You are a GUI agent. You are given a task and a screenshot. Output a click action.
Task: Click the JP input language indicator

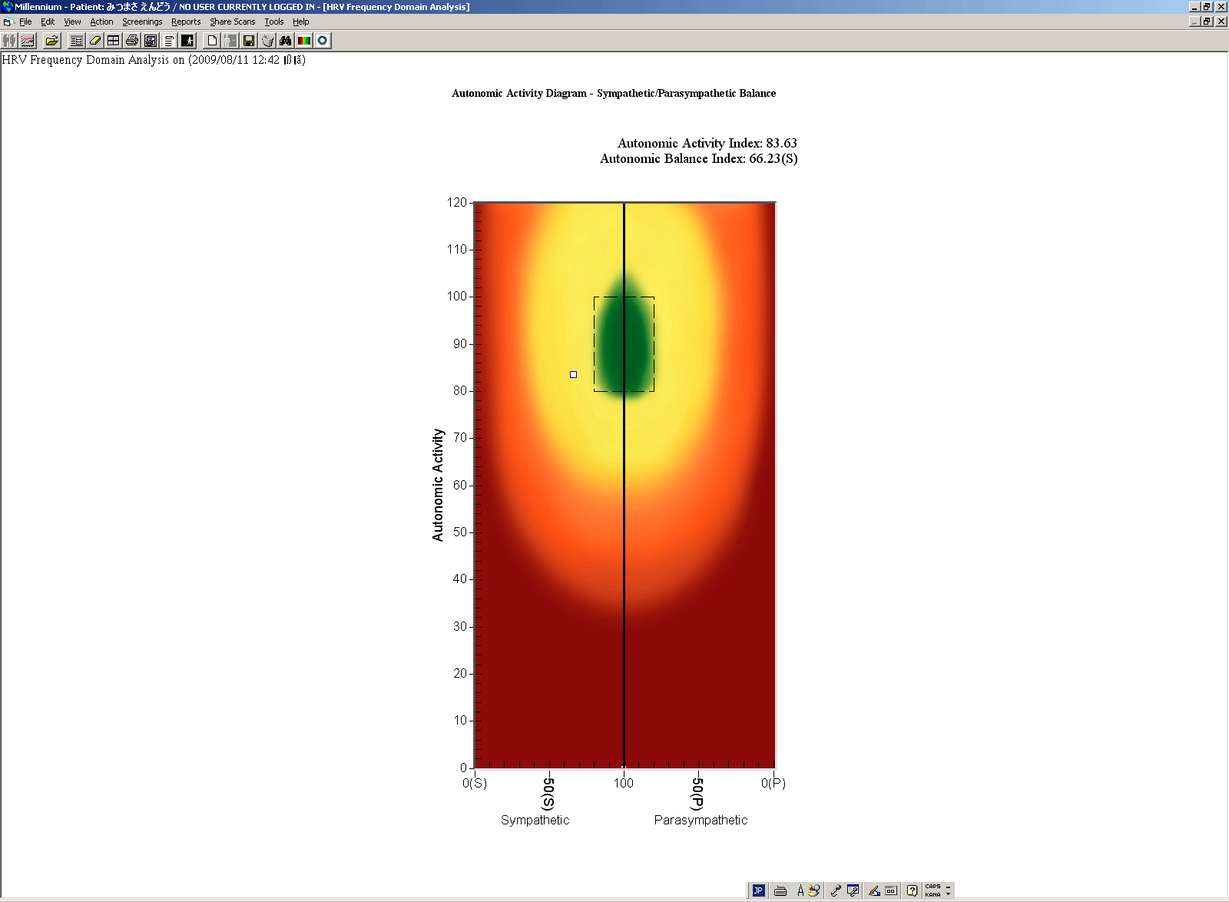click(x=758, y=890)
